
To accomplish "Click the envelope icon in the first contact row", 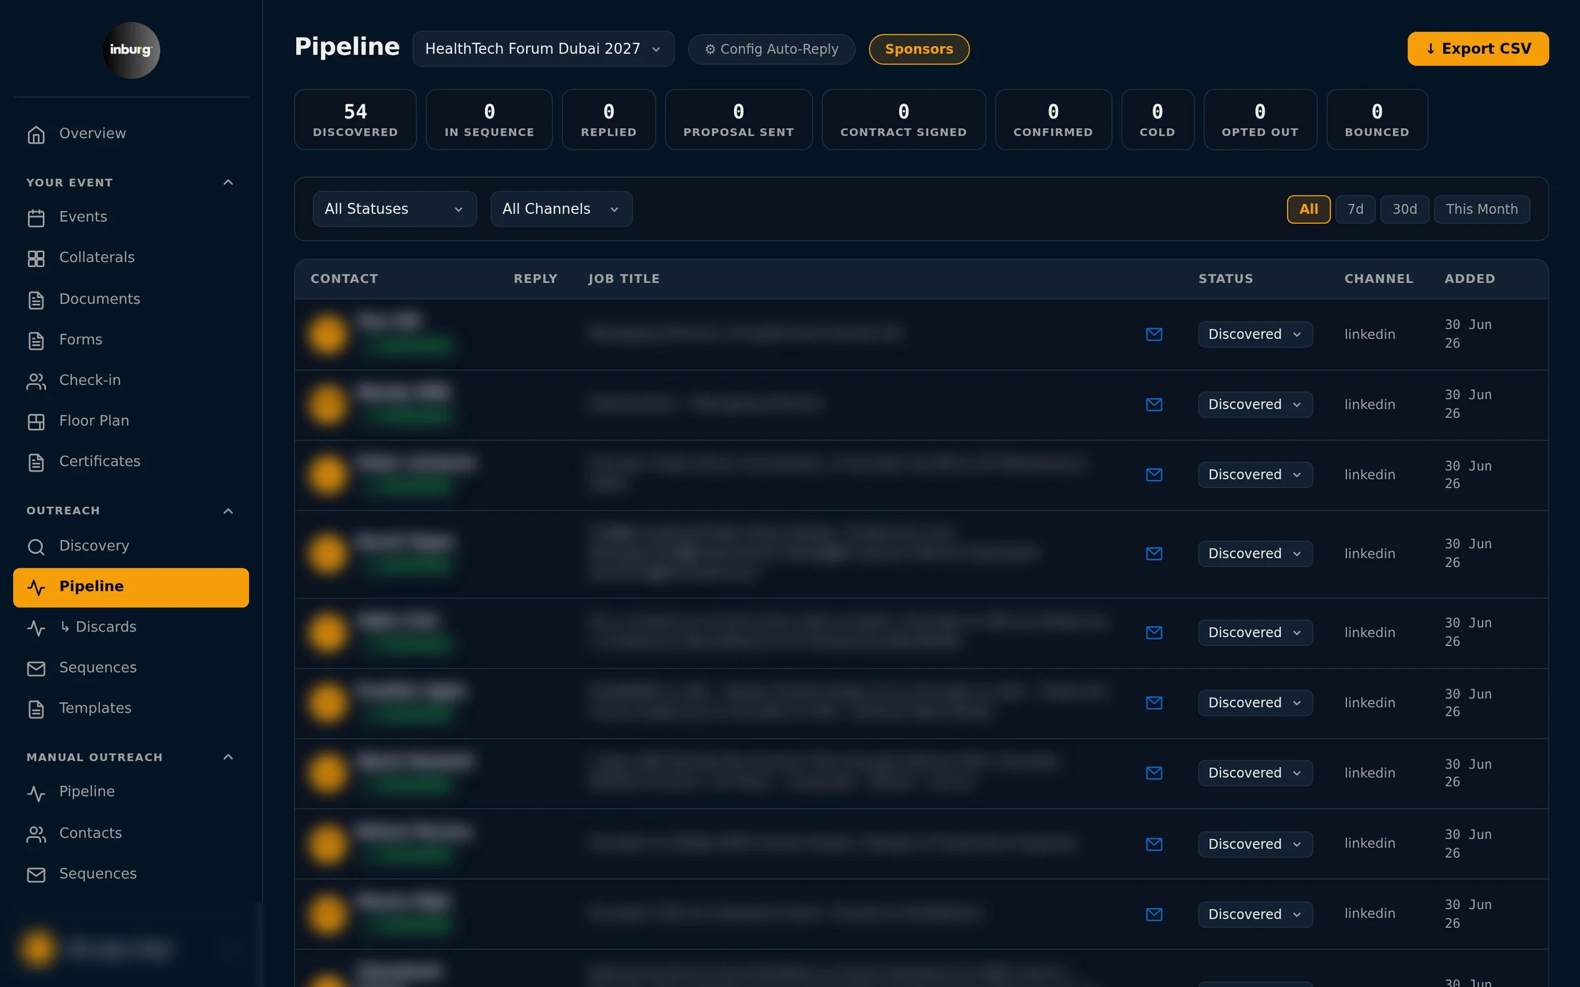I will (1154, 334).
